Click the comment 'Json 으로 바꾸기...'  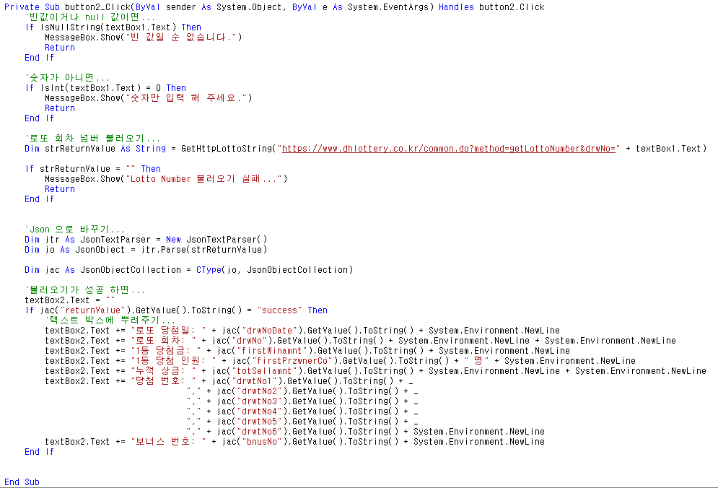point(75,229)
